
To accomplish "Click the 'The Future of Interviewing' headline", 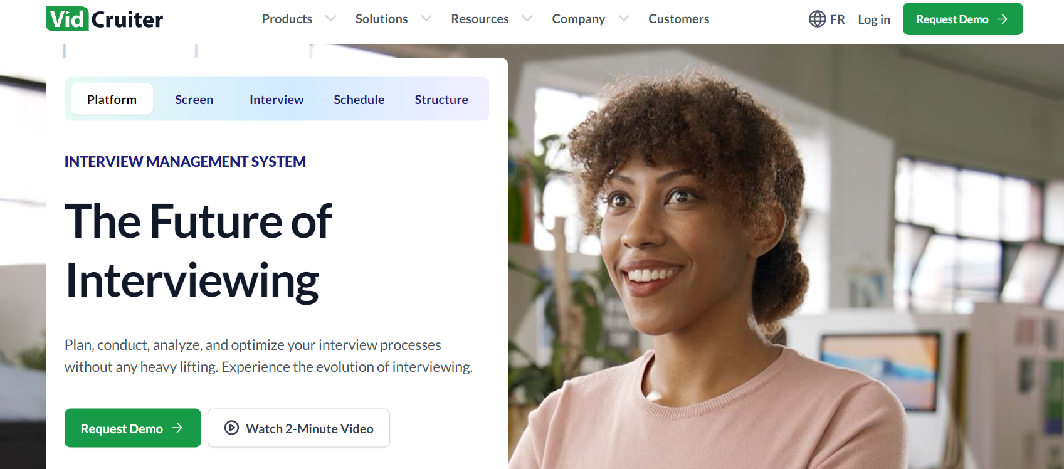I will [x=198, y=251].
